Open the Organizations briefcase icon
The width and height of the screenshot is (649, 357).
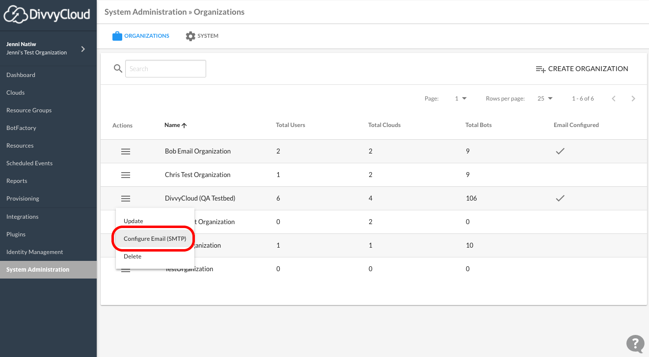[117, 36]
